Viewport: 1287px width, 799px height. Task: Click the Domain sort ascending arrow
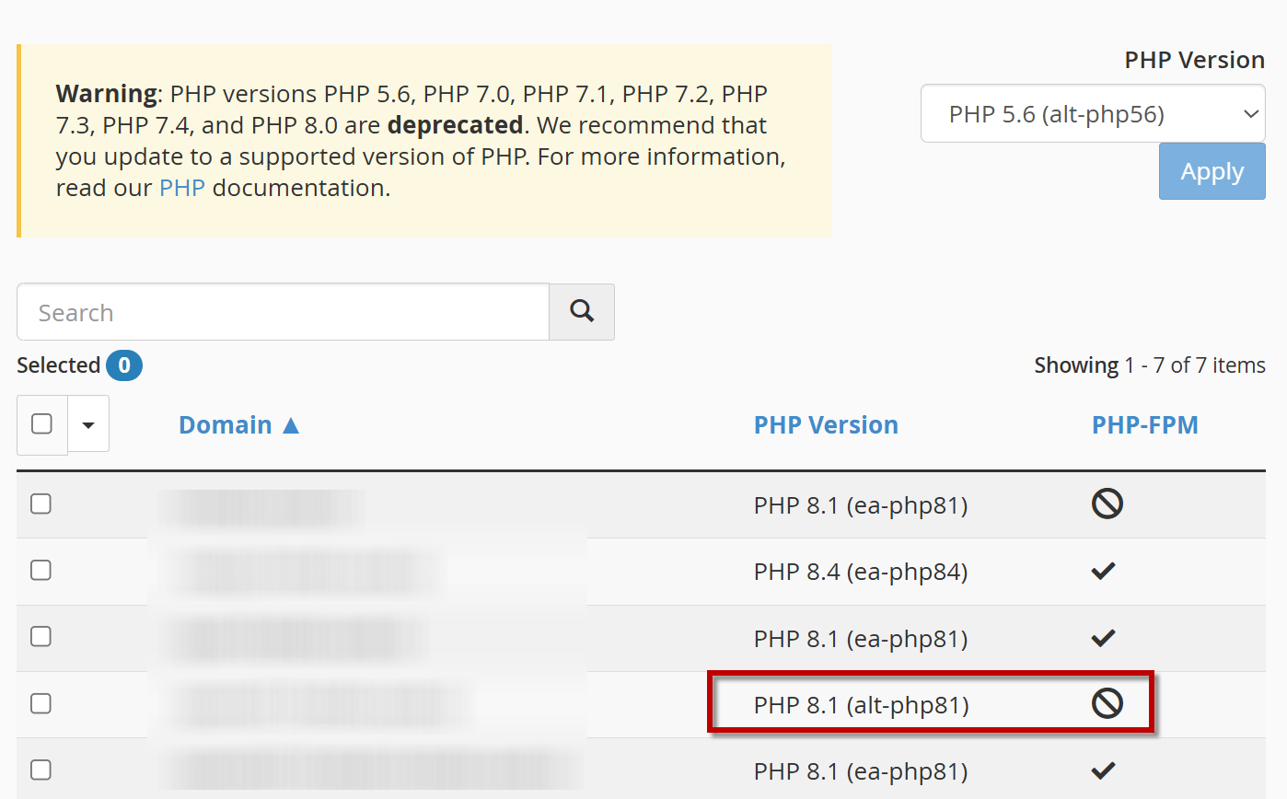point(291,425)
